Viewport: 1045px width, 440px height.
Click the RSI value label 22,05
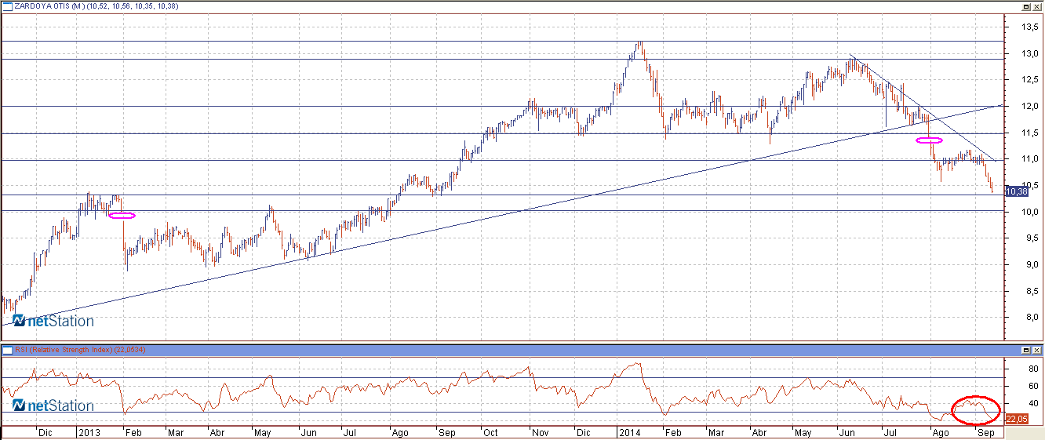[1016, 420]
